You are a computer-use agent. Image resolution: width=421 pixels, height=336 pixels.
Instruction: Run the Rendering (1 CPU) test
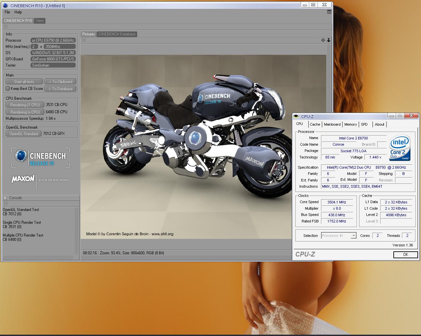(25, 105)
